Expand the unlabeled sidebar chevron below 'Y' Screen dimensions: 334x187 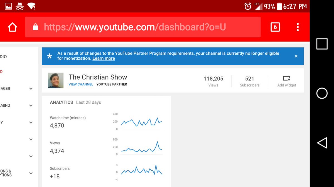point(31,139)
